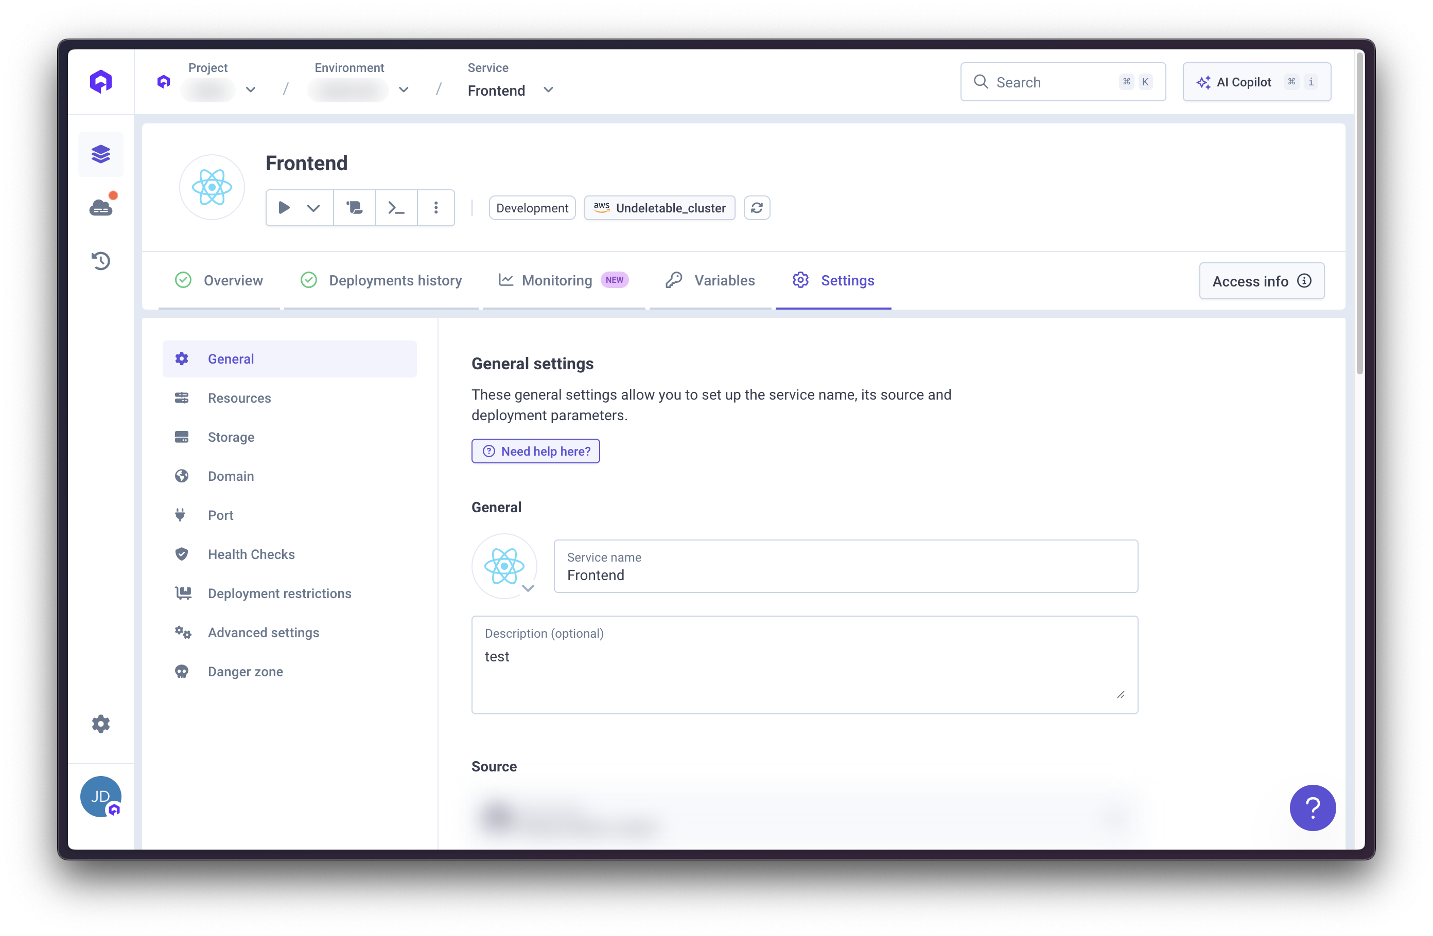Switch to the Variables tab

tap(724, 280)
